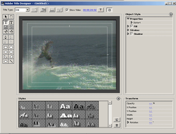Apply the embossed gray Aa style
176x134 pixels.
pos(92,115)
